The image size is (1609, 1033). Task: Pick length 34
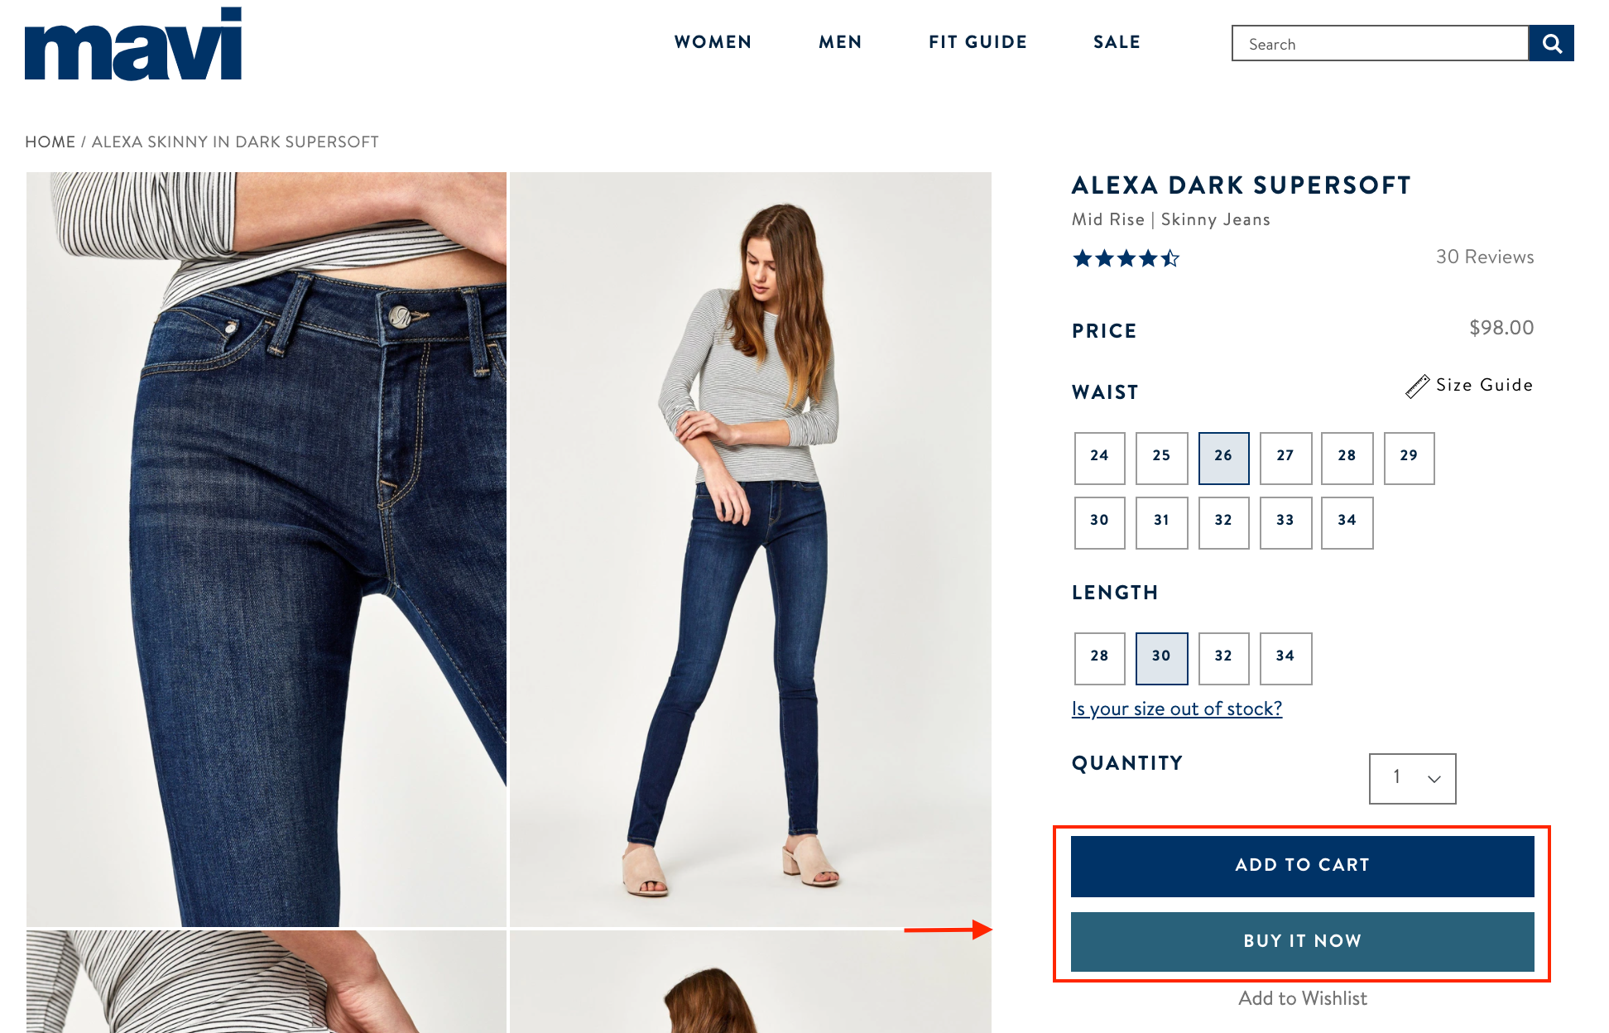pos(1285,658)
